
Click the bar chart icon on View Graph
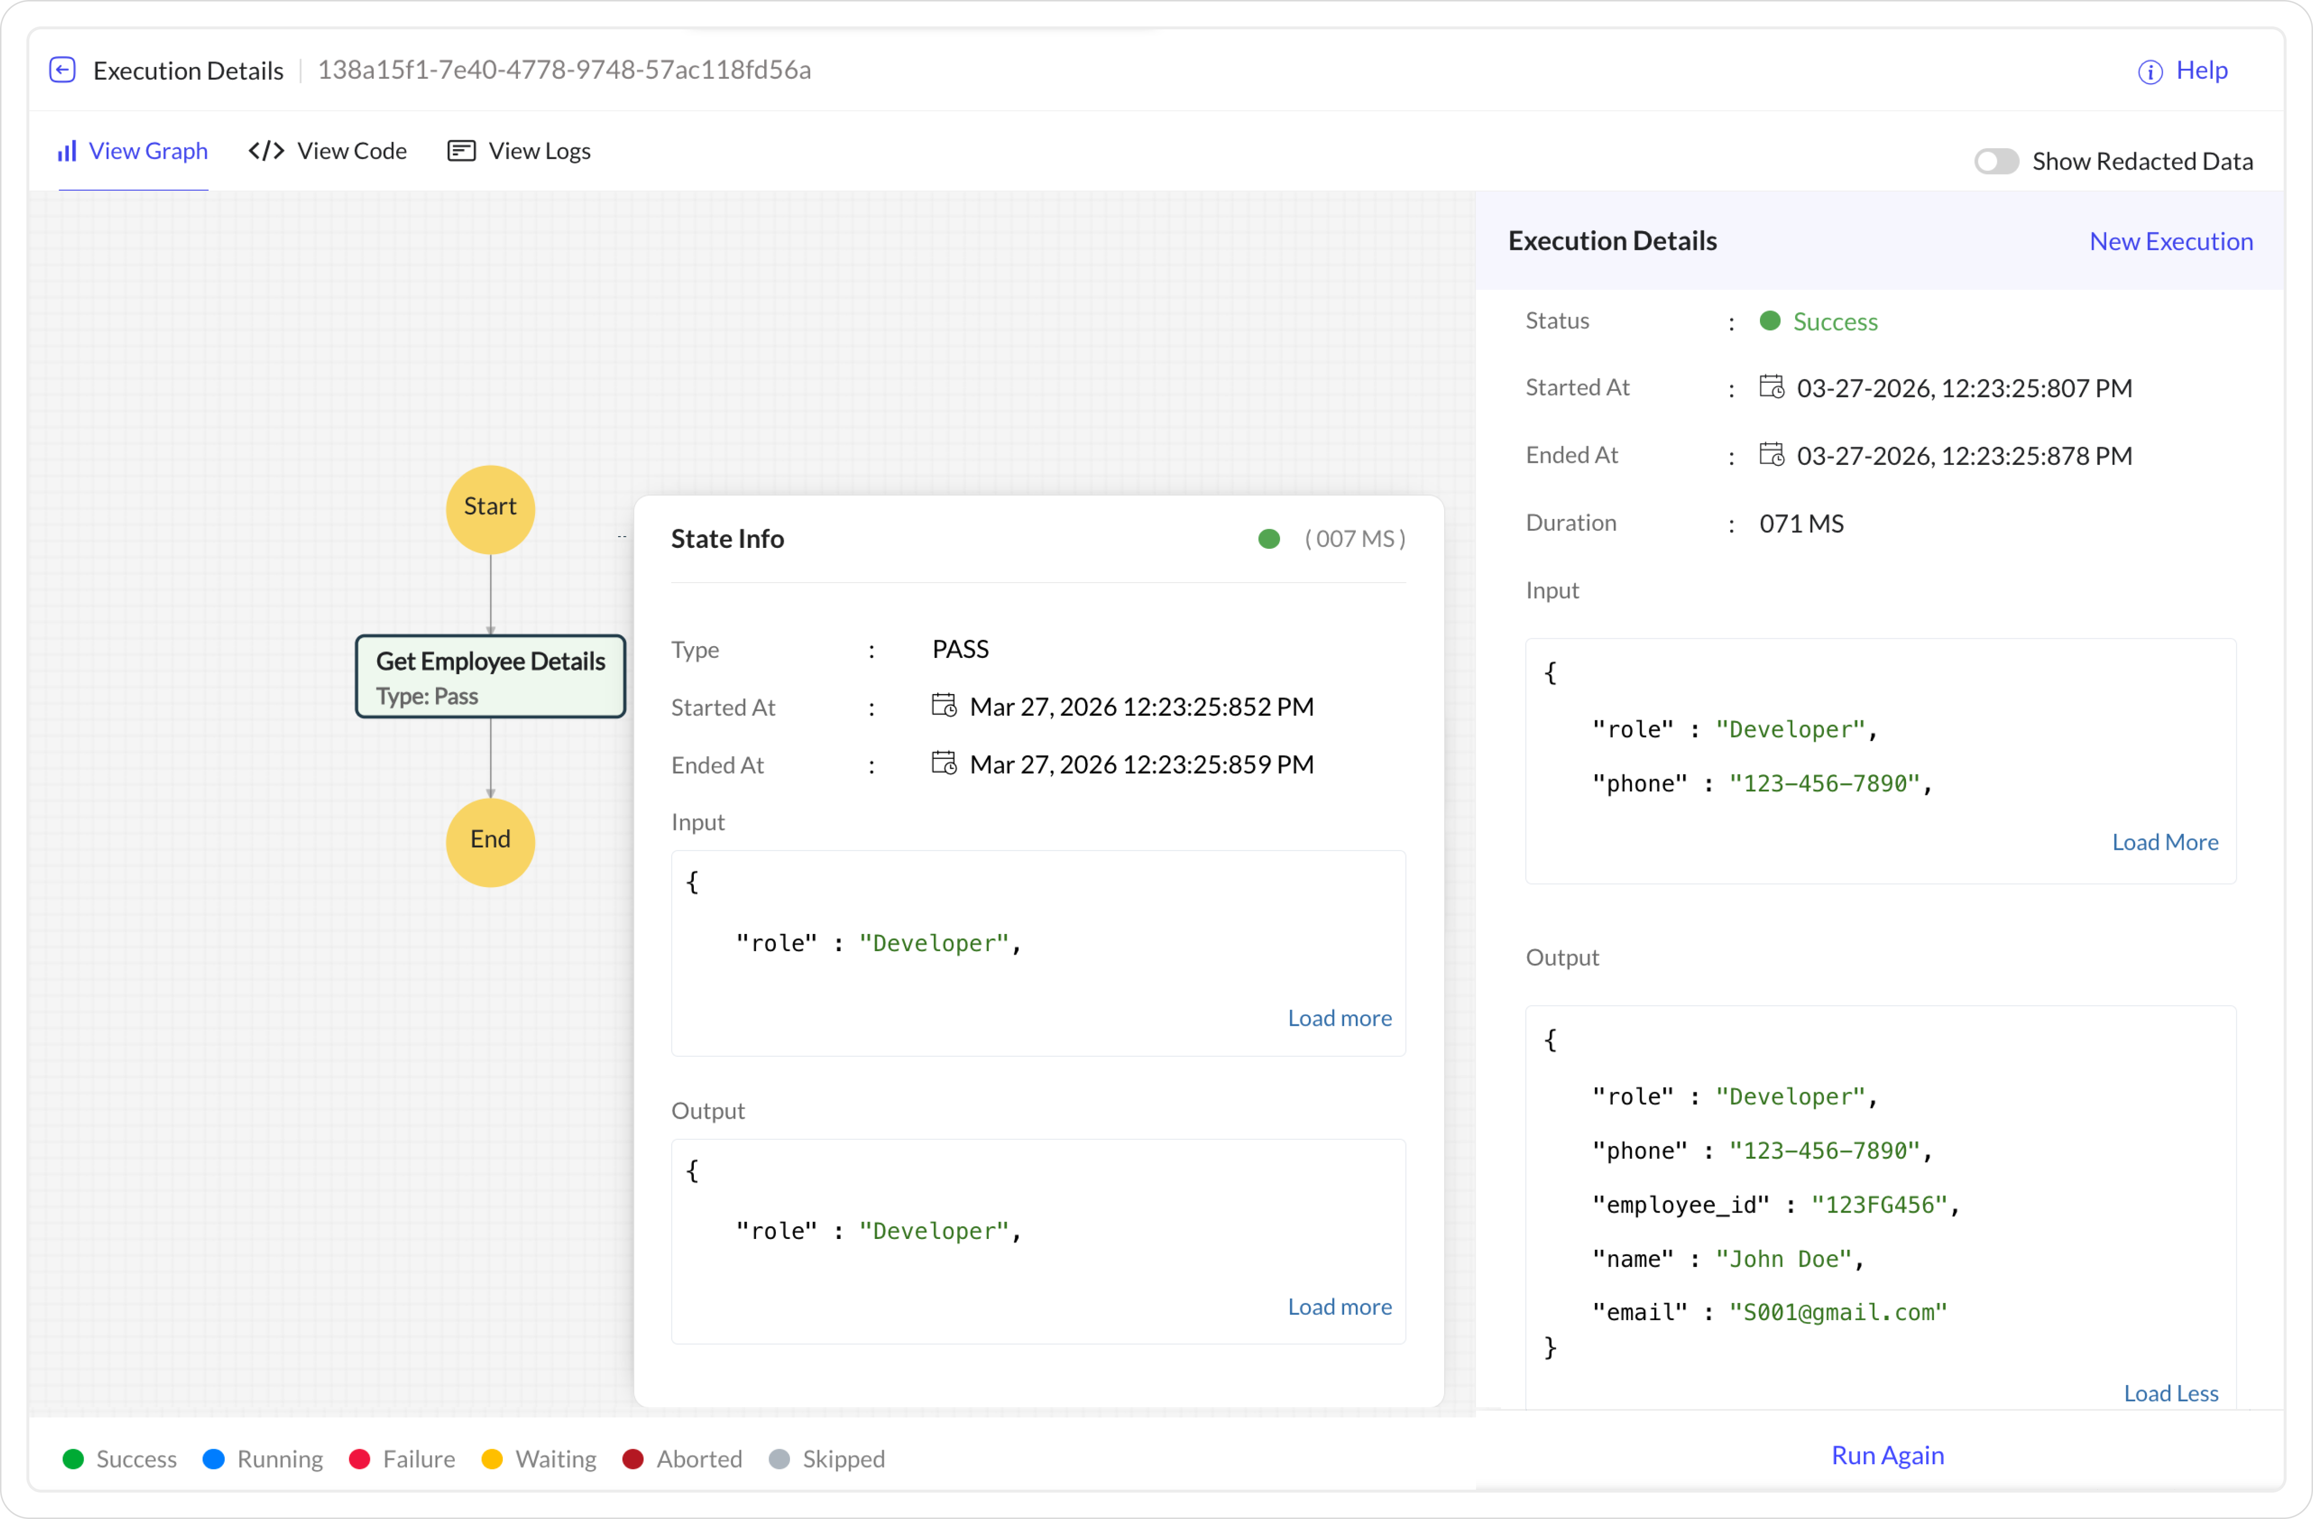[x=67, y=152]
